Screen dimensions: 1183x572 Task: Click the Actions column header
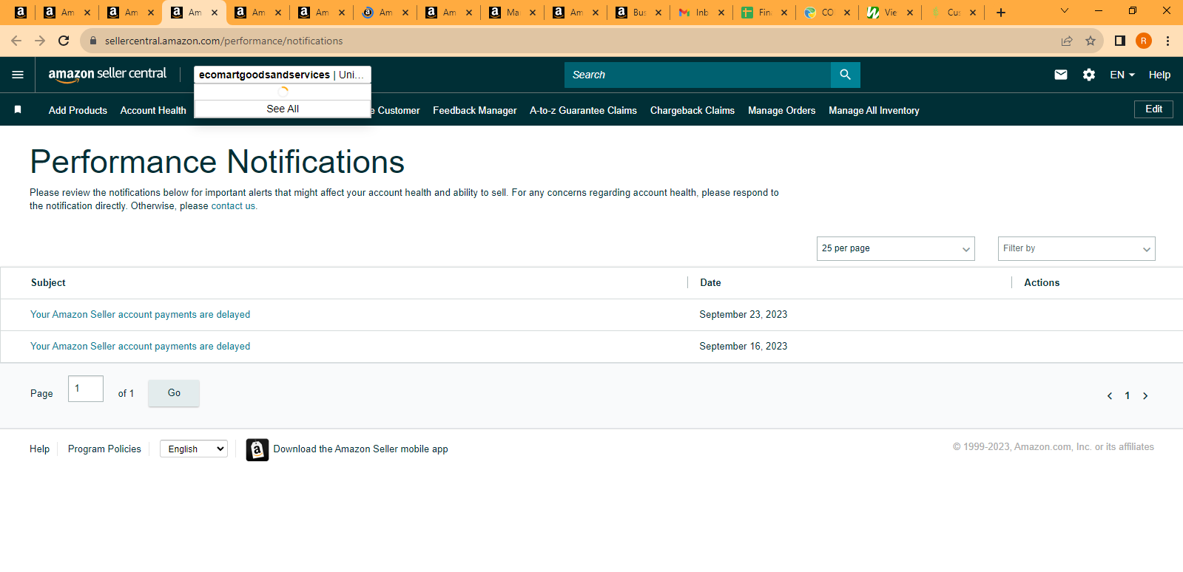(1042, 283)
